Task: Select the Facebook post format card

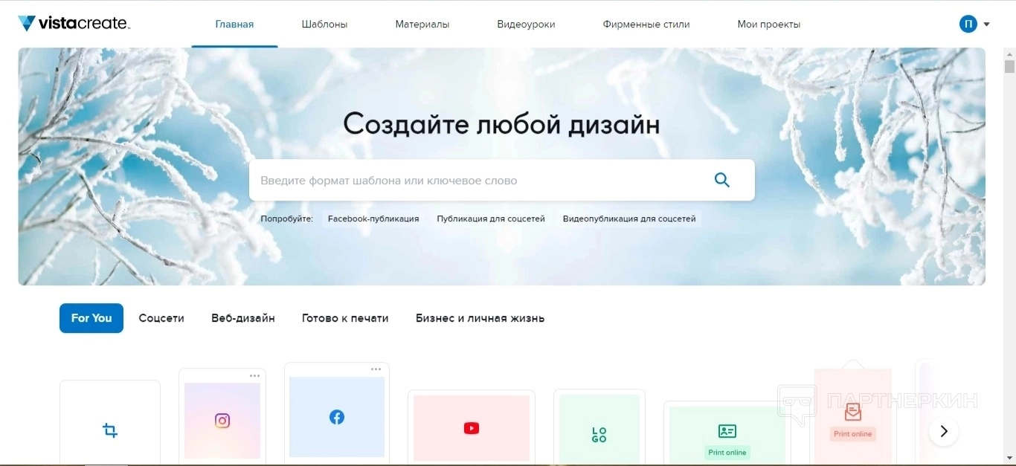Action: coord(337,415)
